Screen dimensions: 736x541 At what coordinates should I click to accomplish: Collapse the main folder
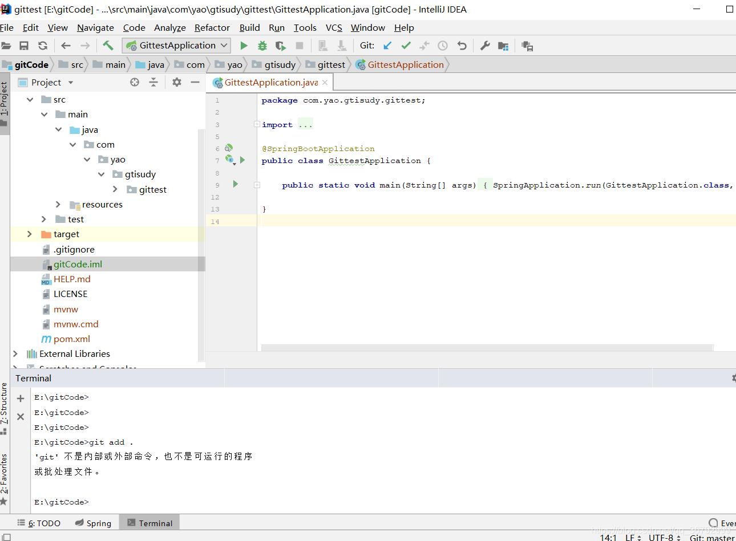click(44, 114)
